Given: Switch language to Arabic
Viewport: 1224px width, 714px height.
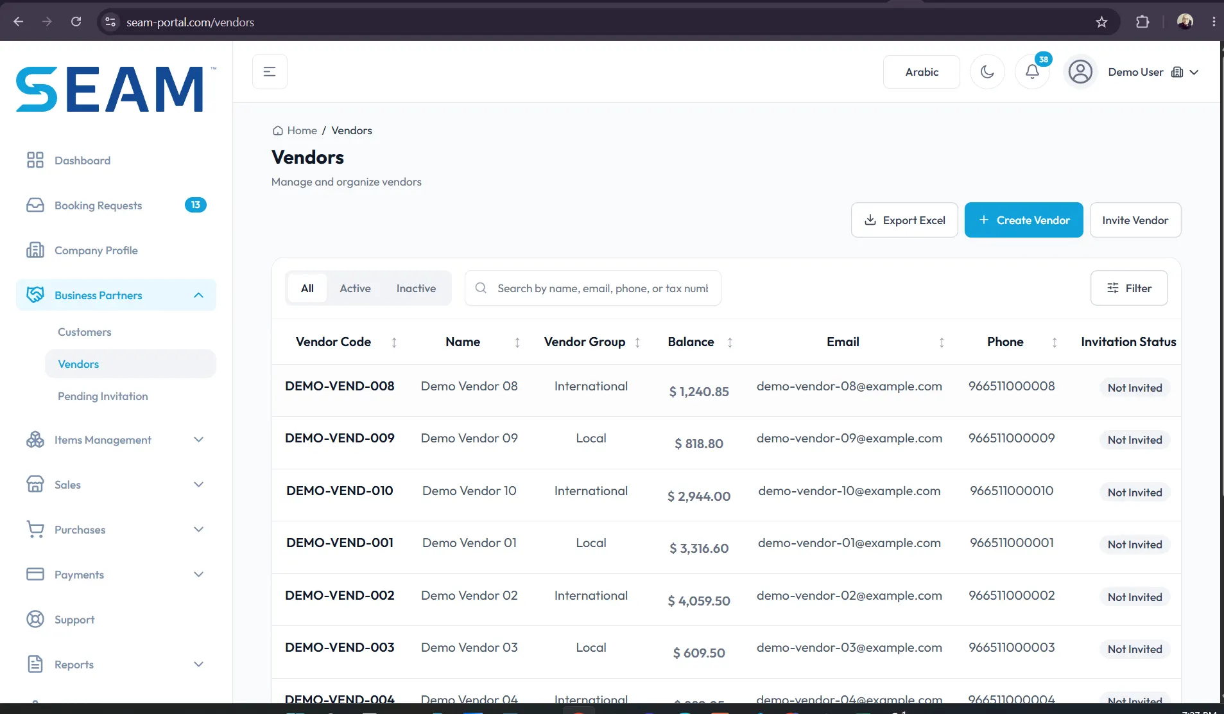Looking at the screenshot, I should [x=922, y=72].
